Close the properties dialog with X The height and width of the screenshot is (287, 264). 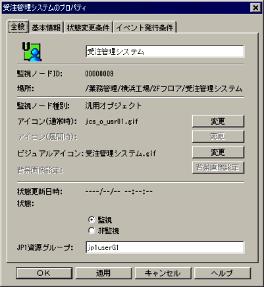point(255,8)
